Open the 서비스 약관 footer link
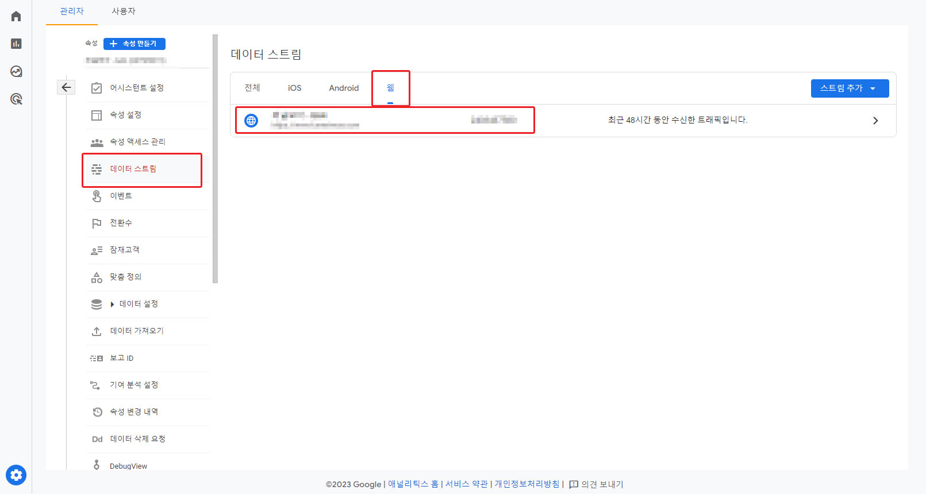This screenshot has height=494, width=926. pos(466,484)
